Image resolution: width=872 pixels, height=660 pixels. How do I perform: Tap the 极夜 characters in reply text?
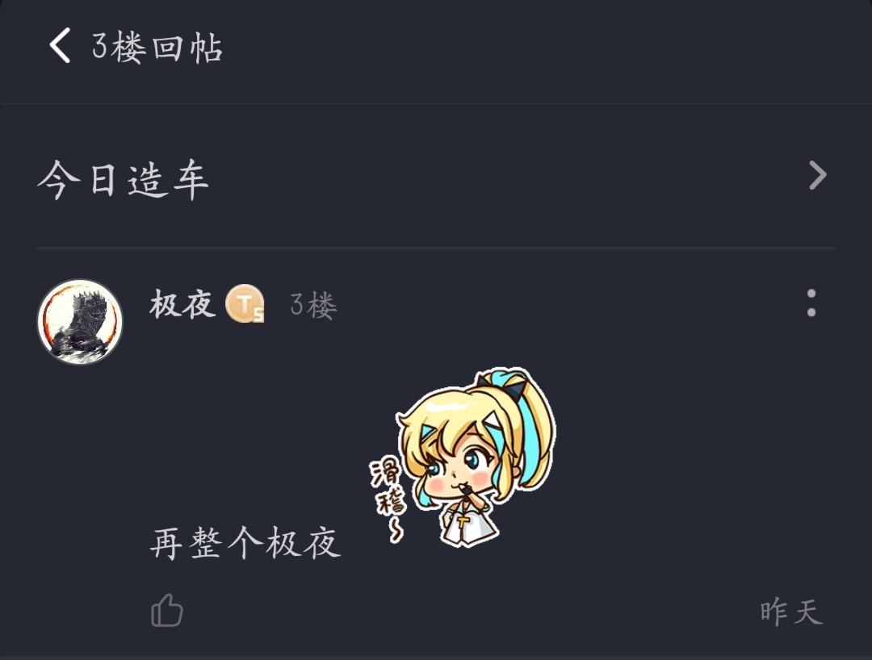click(x=303, y=543)
